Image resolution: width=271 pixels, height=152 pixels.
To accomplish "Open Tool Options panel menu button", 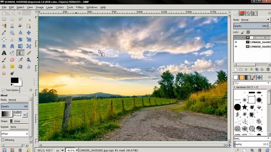I will [31, 90].
